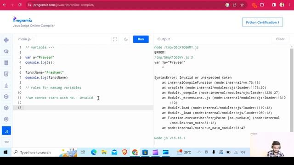Image resolution: width=294 pixels, height=165 pixels.
Task: Click the output panel vertical scrollbar
Action: coord(292,90)
